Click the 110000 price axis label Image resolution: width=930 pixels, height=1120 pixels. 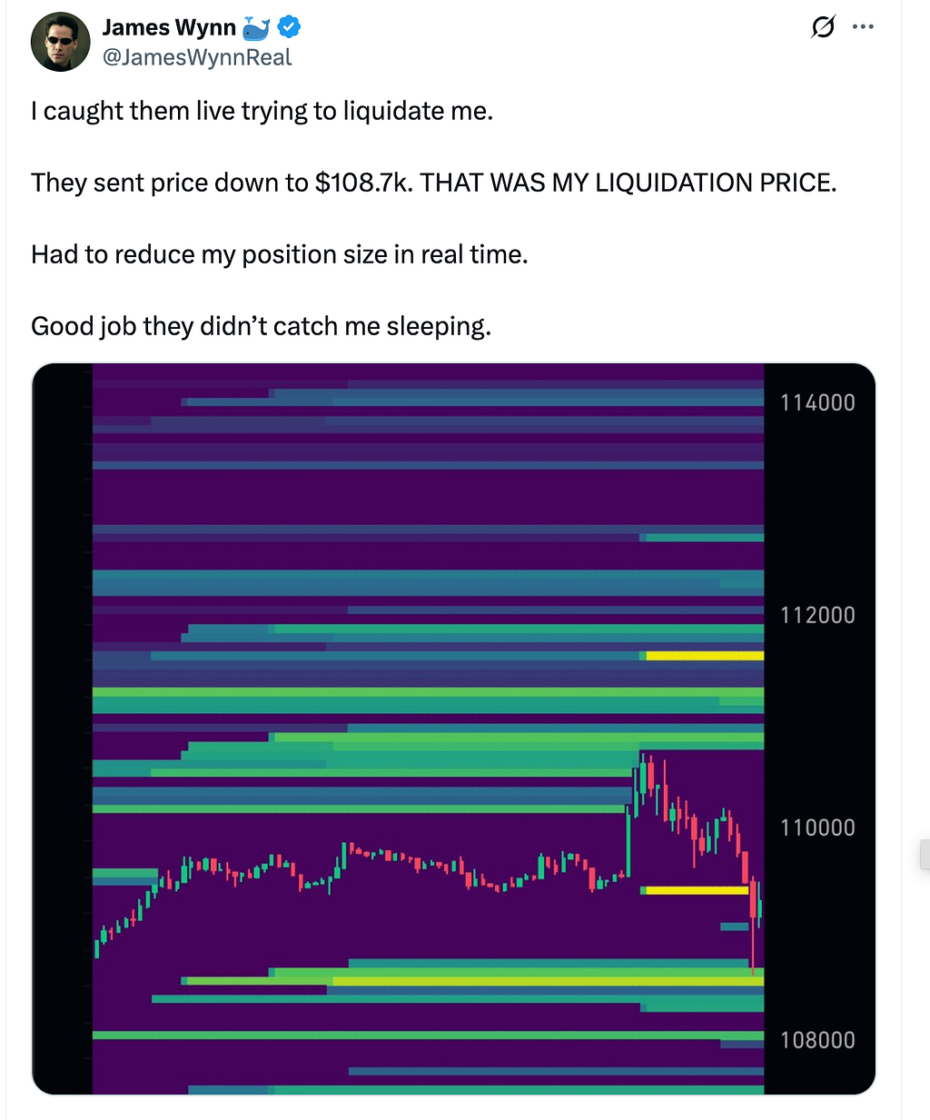(817, 828)
